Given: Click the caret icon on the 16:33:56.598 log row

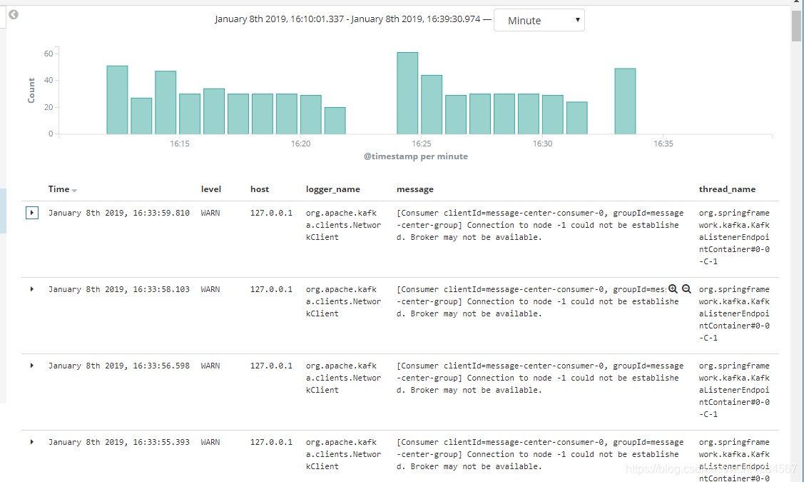Looking at the screenshot, I should (31, 365).
